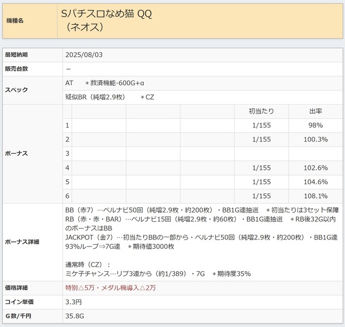The height and width of the screenshot is (327, 345).
Task: Click 1/155 in the setting 5 row
Action: click(262, 182)
